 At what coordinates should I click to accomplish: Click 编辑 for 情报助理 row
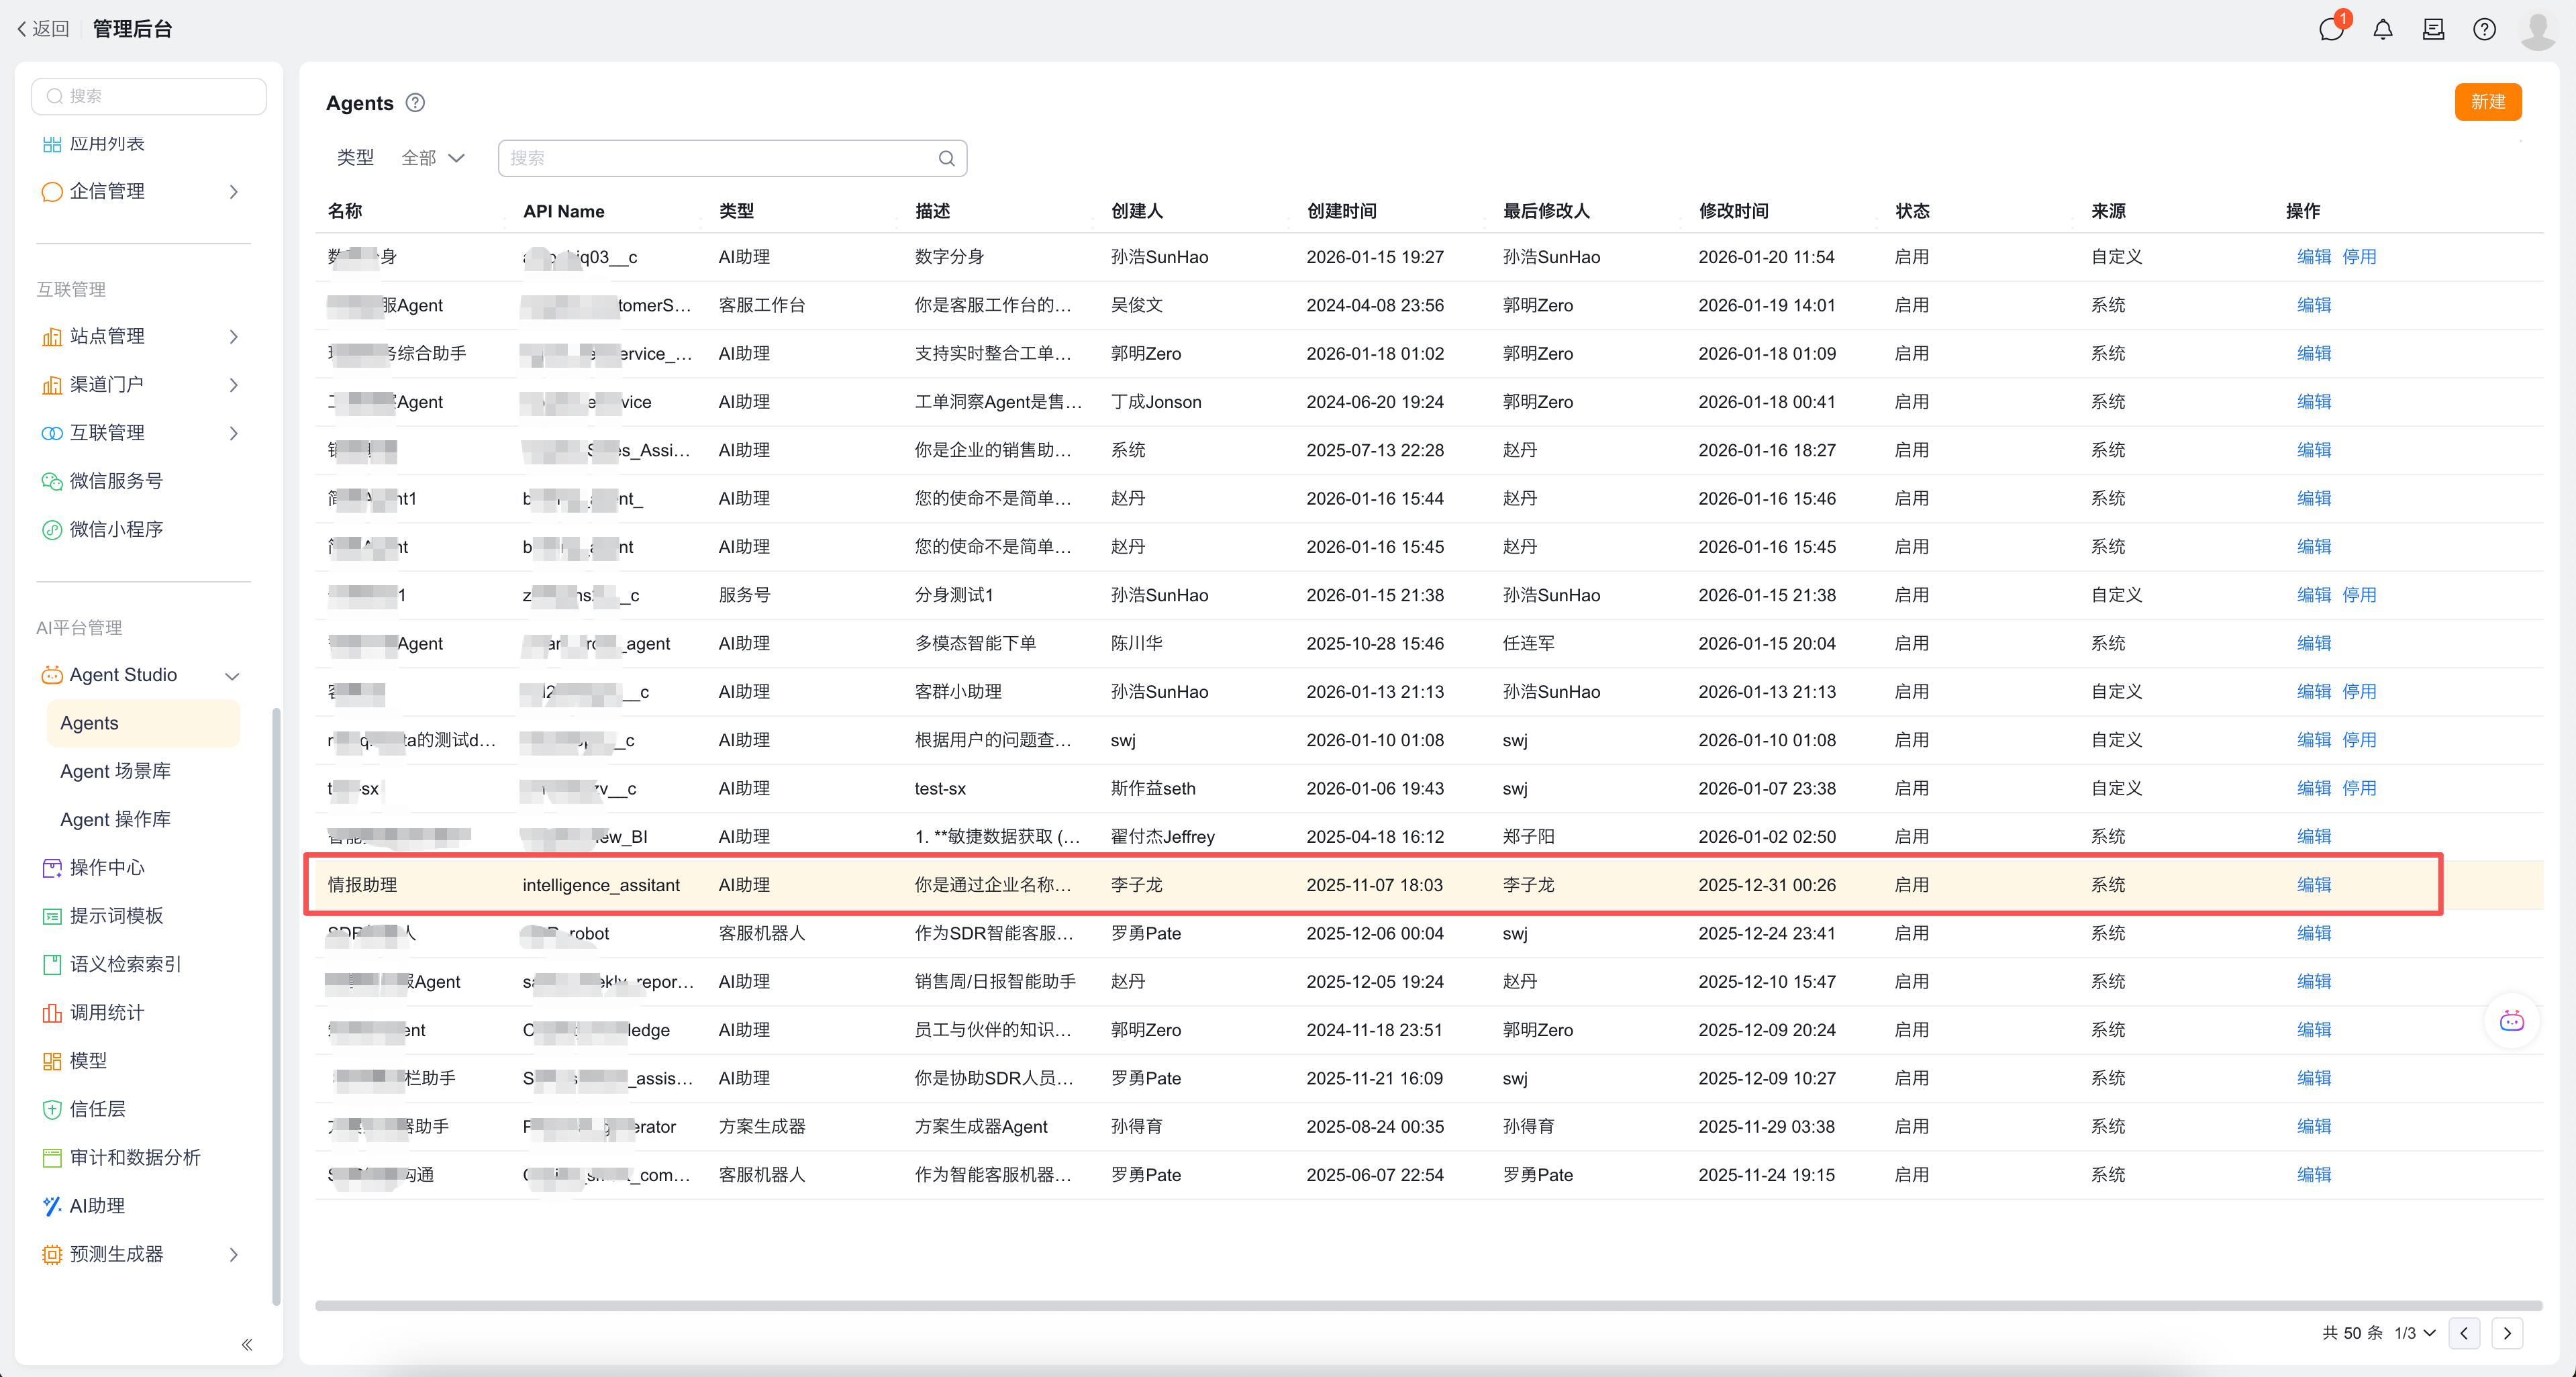[x=2313, y=885]
